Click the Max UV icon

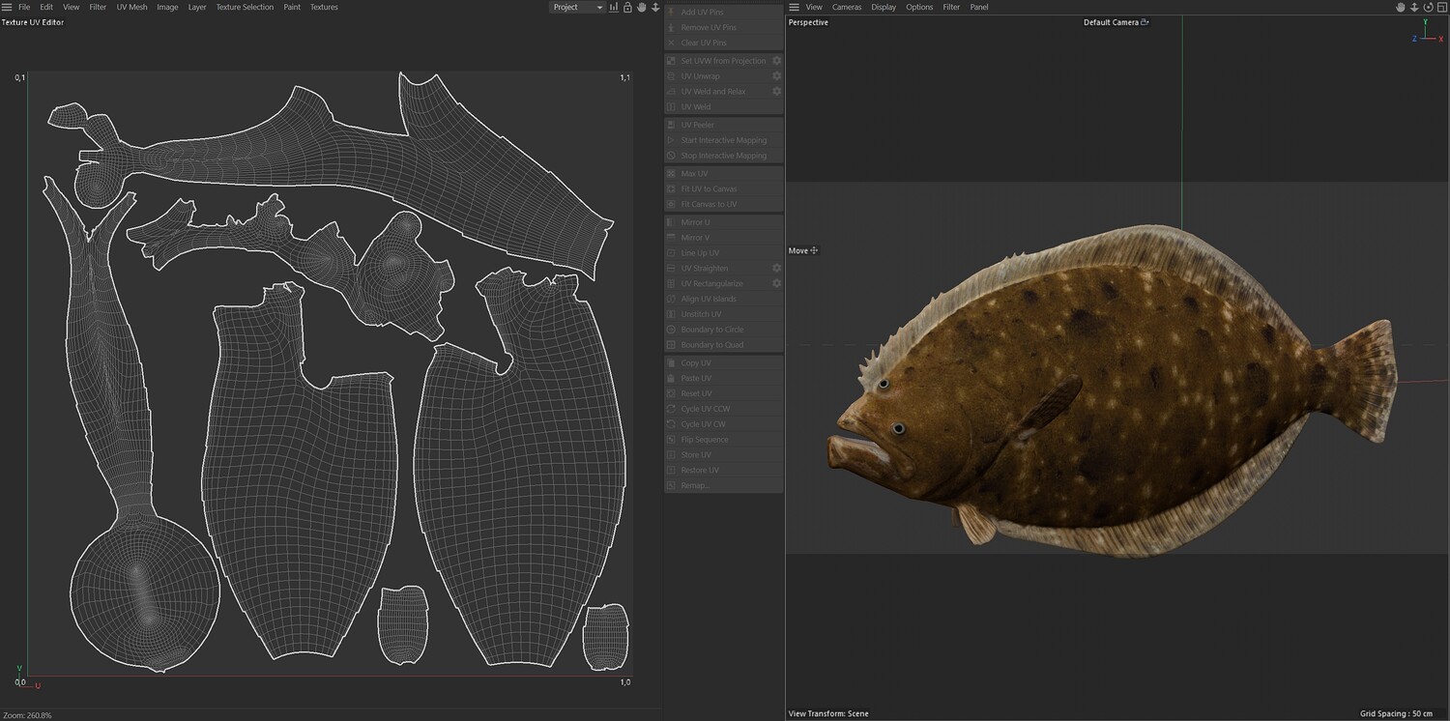click(672, 174)
